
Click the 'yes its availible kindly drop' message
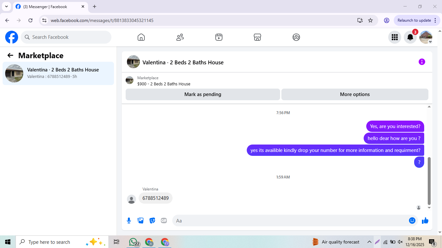point(335,150)
